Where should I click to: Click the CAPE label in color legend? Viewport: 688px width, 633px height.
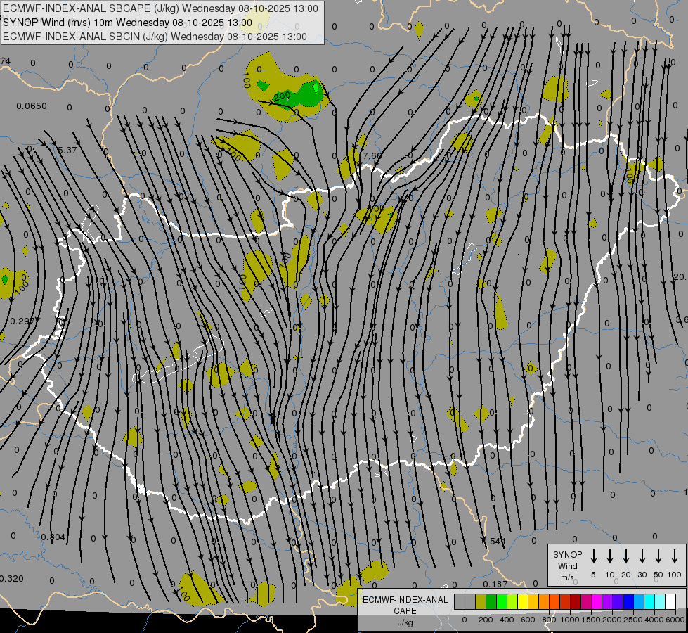405,611
